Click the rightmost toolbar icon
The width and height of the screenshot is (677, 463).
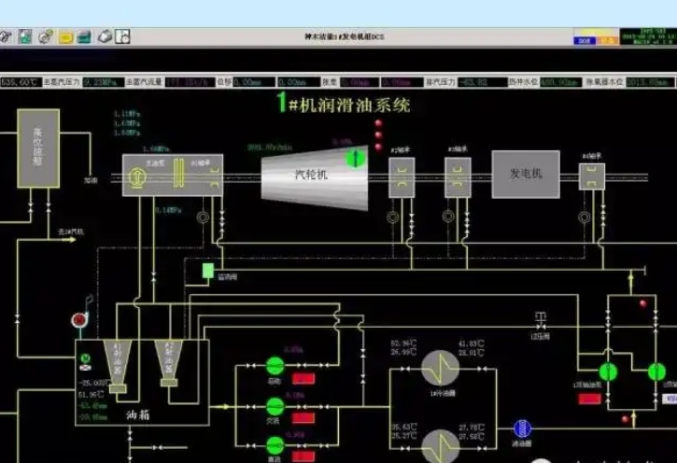coord(122,36)
